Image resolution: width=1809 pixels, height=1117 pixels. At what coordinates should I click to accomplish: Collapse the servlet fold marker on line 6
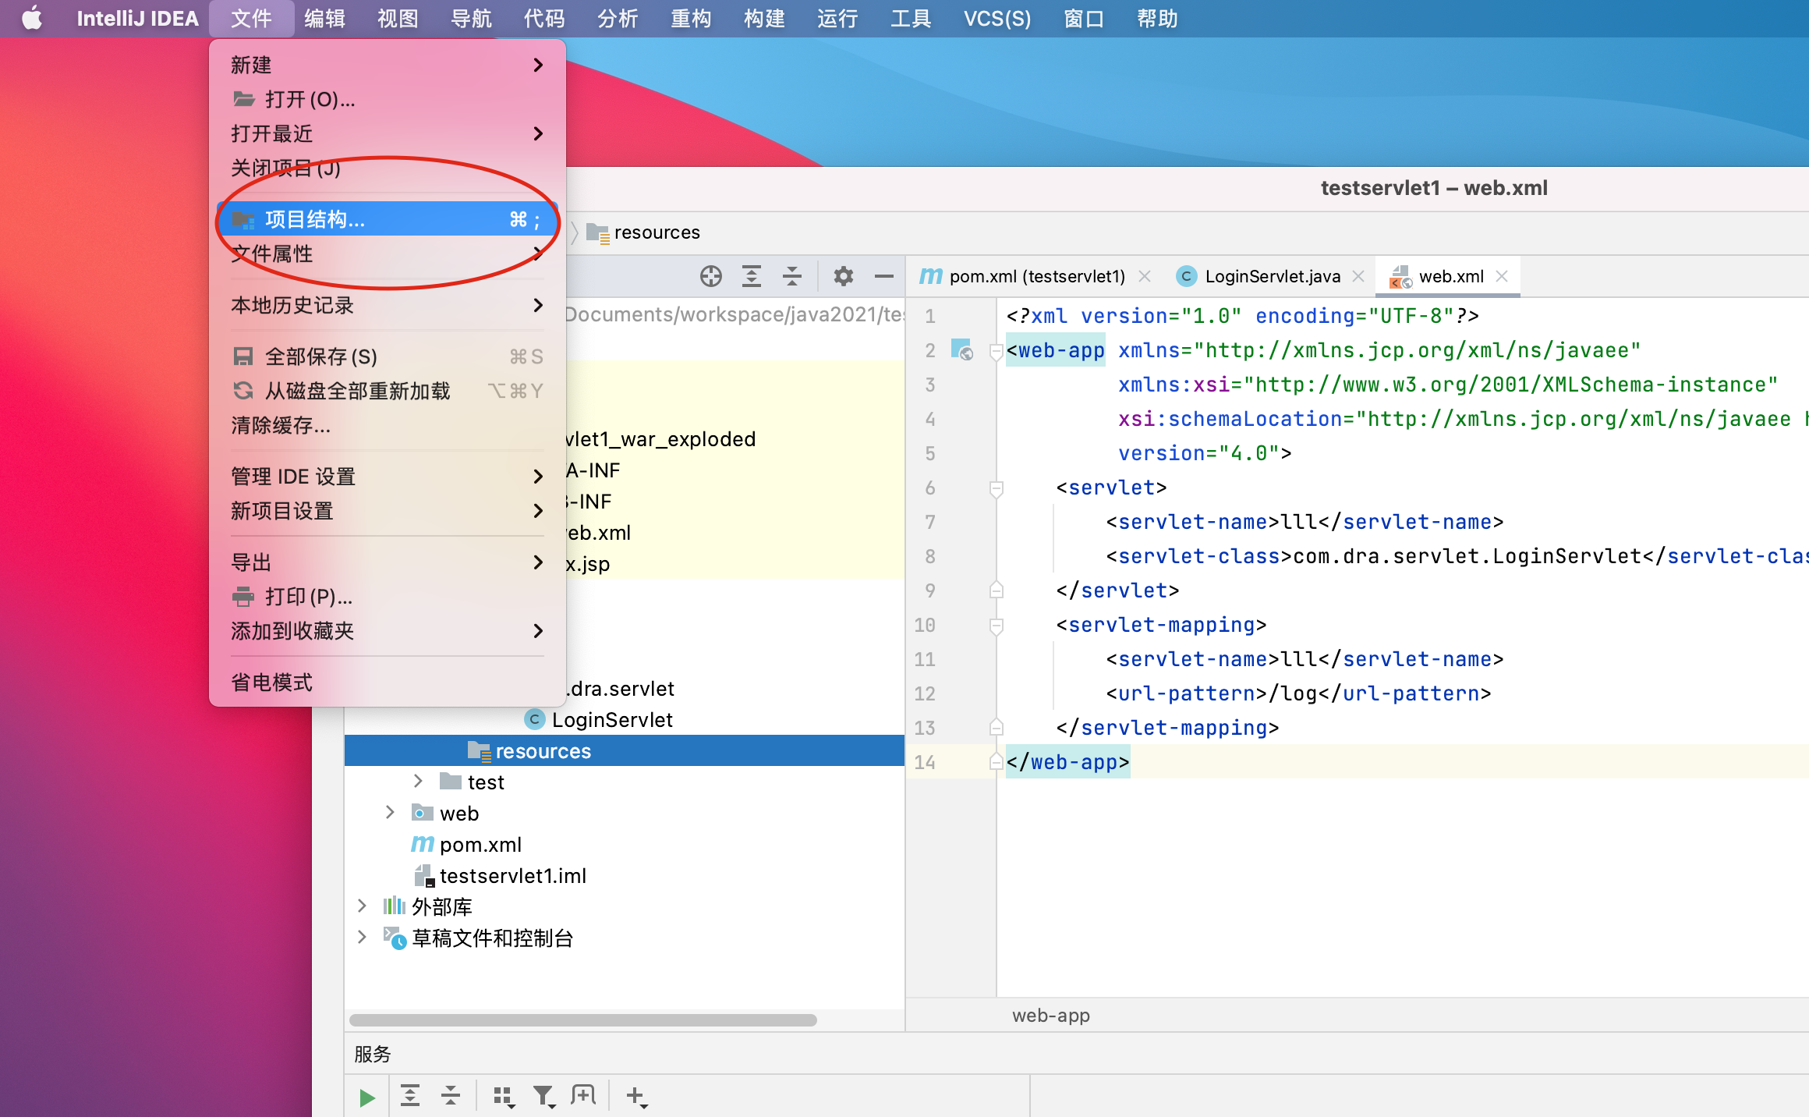coord(996,489)
